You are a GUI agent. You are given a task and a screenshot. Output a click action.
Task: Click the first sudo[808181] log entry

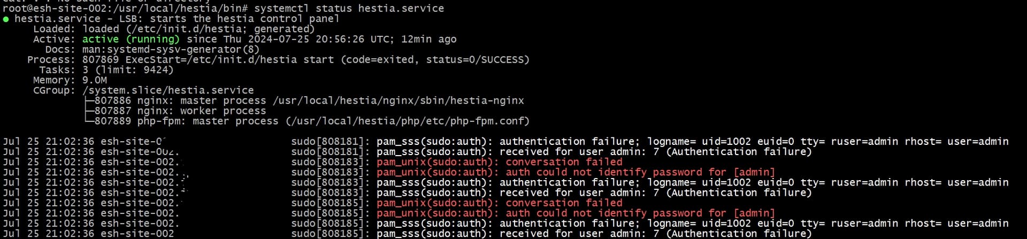pyautogui.click(x=505, y=142)
